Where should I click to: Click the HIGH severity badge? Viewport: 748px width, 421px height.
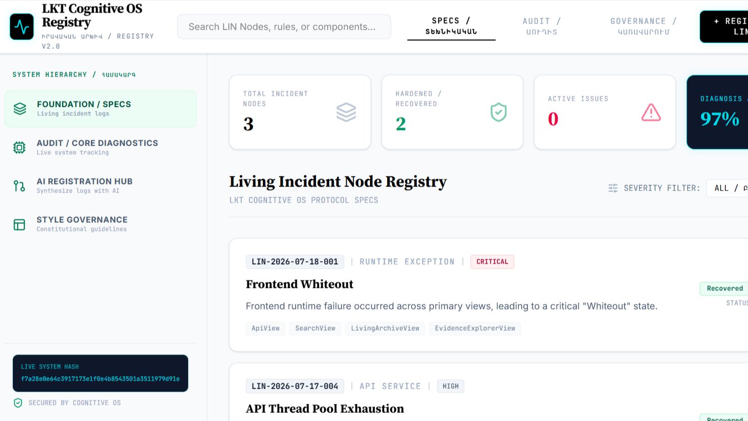451,386
